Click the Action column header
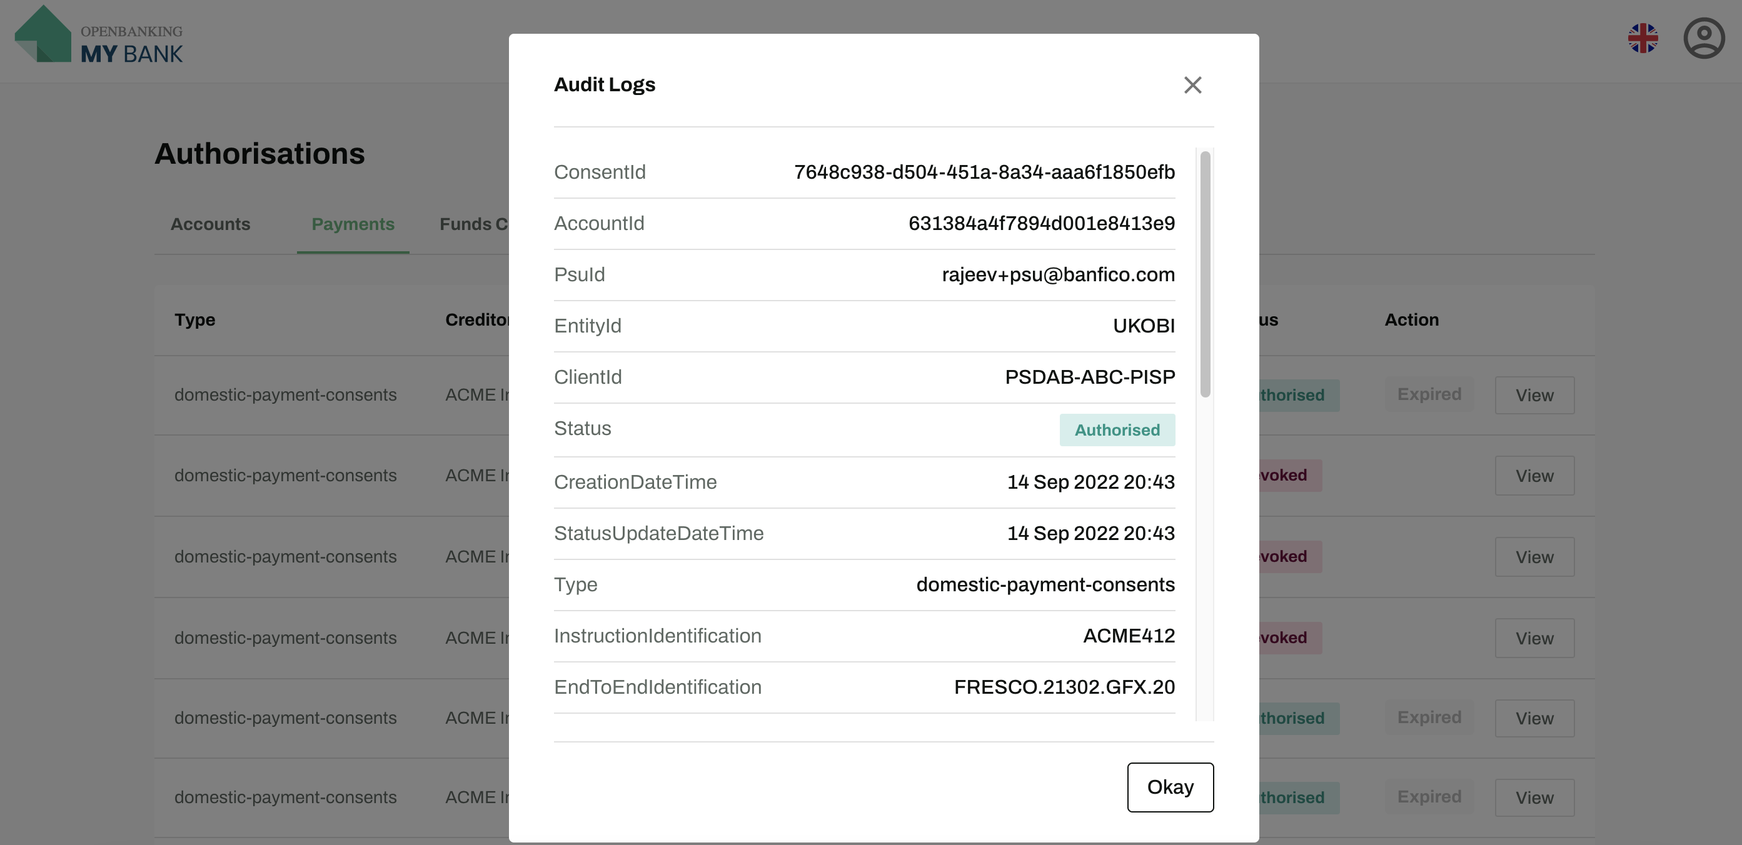Viewport: 1742px width, 845px height. click(1411, 320)
